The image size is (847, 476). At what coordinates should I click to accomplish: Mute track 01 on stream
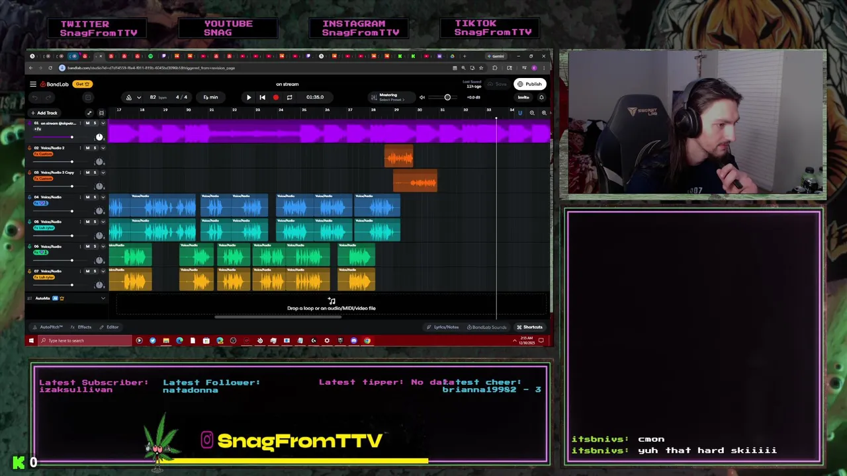87,123
